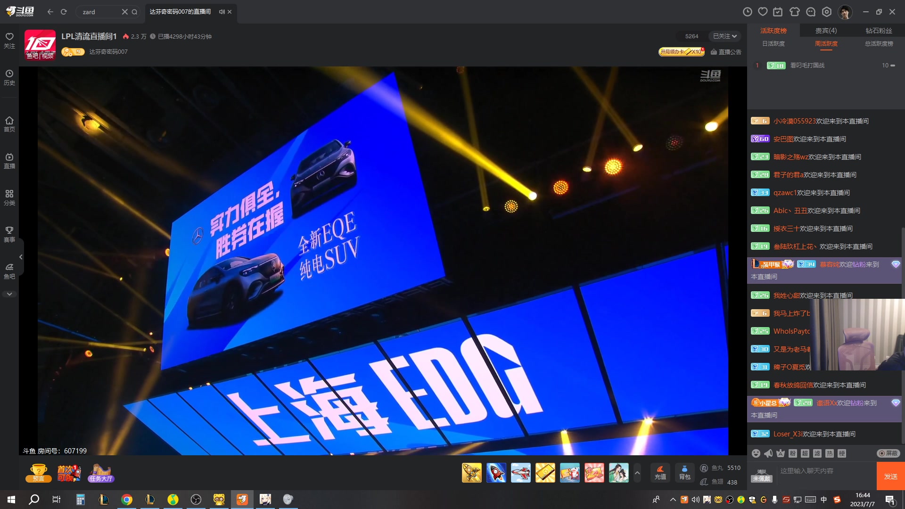Open the skin (shirt) icon in the title bar

click(795, 12)
